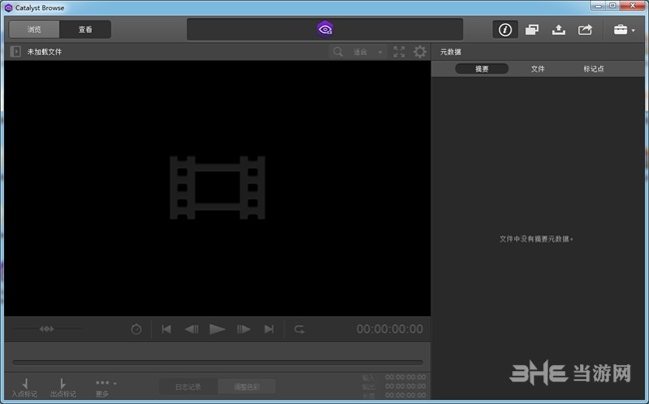Viewport: 649px width, 404px height.
Task: Set the 出点标记 mark out point
Action: click(x=63, y=388)
